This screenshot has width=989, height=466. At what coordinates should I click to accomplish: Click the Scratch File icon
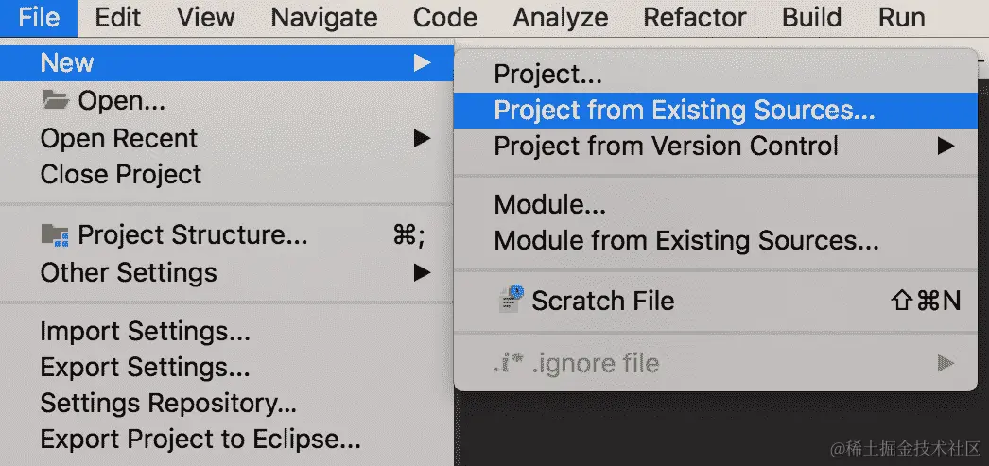click(511, 301)
